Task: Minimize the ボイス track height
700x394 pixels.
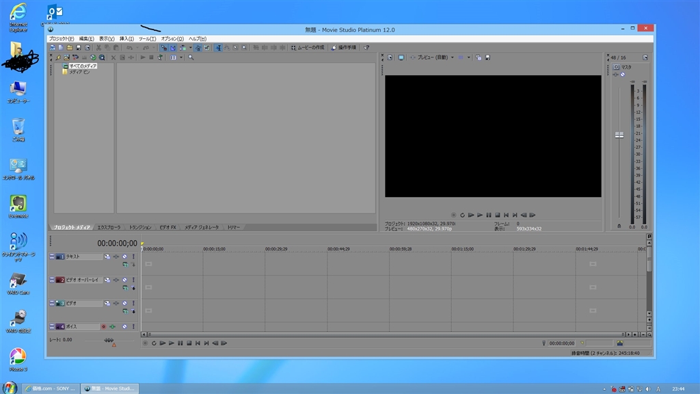Action: 52,326
